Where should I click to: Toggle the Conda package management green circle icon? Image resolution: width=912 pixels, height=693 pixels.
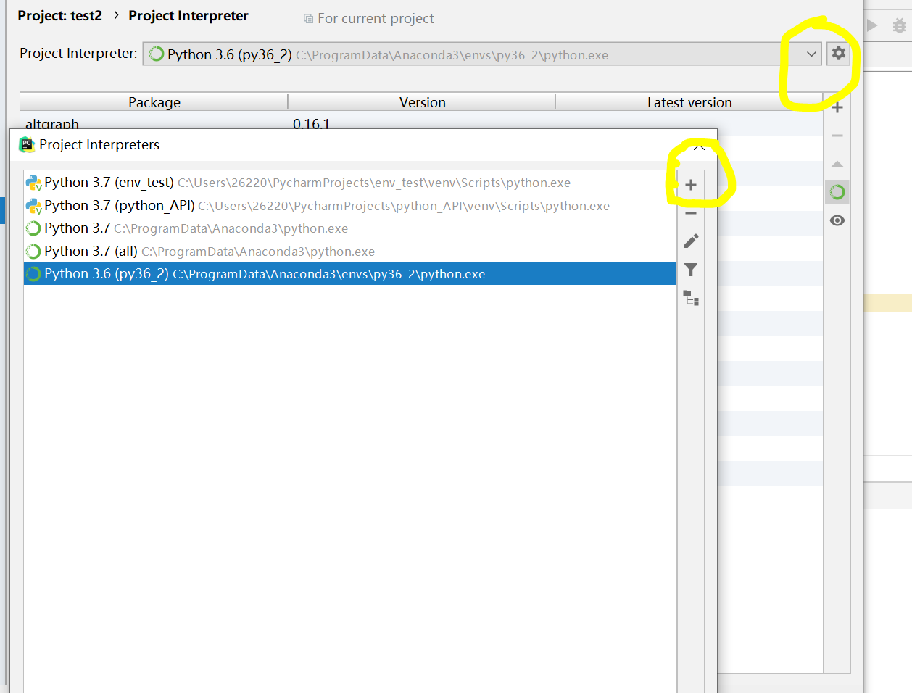[x=837, y=192]
